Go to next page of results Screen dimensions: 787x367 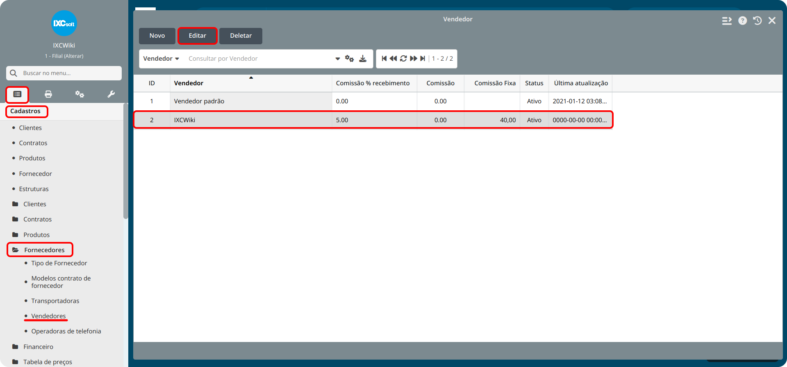(414, 59)
